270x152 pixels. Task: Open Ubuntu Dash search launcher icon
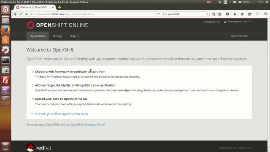[x=5, y=10]
